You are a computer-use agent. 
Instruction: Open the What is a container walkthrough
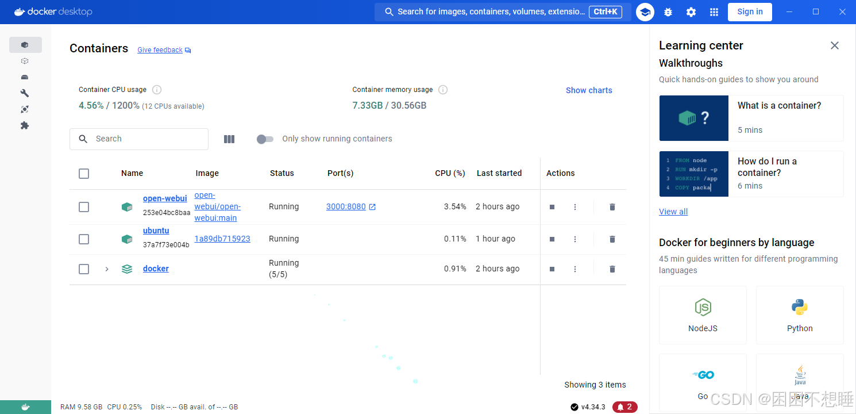(751, 118)
